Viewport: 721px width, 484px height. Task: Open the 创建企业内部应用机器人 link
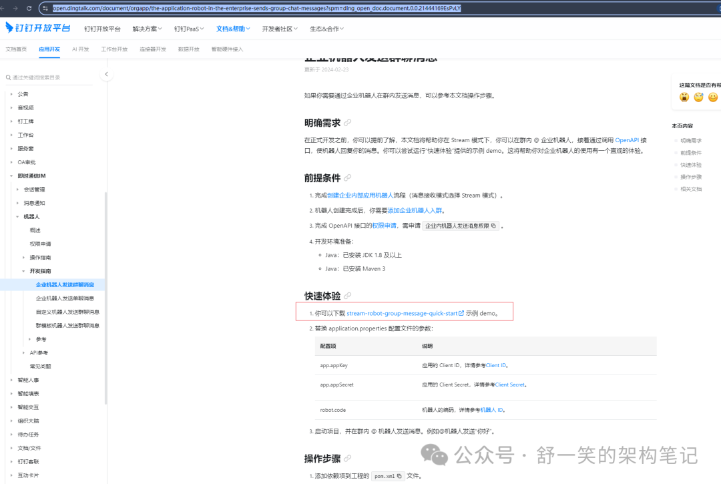click(360, 196)
